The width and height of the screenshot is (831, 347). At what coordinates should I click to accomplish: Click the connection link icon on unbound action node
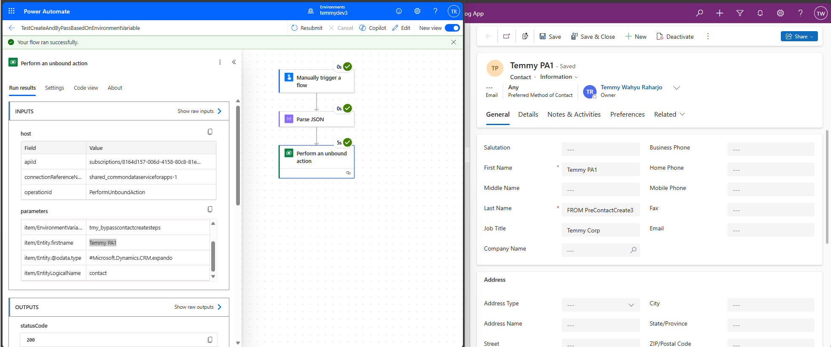tap(348, 173)
